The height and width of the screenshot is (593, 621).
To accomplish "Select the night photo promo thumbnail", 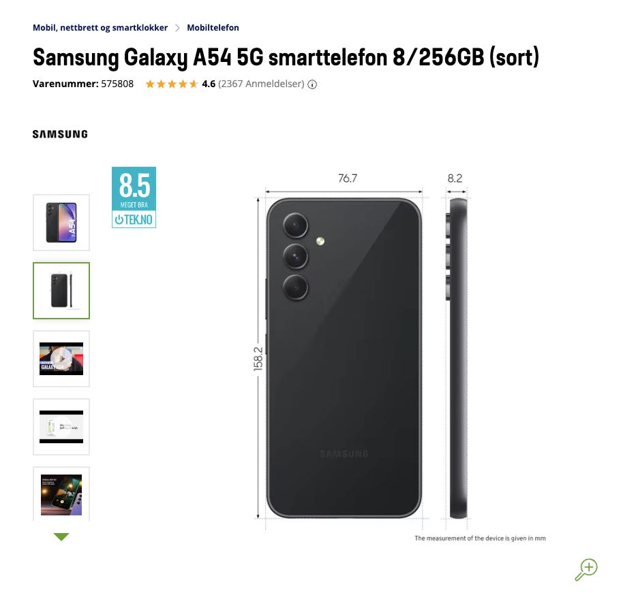I will (61, 494).
